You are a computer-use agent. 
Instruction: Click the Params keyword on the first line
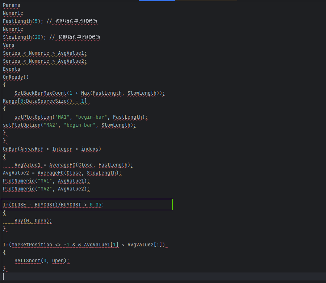(x=12, y=5)
